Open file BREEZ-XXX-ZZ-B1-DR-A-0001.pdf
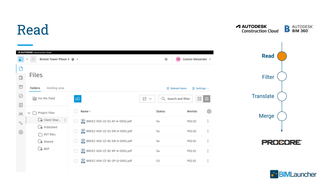327x184 pixels. [109, 141]
